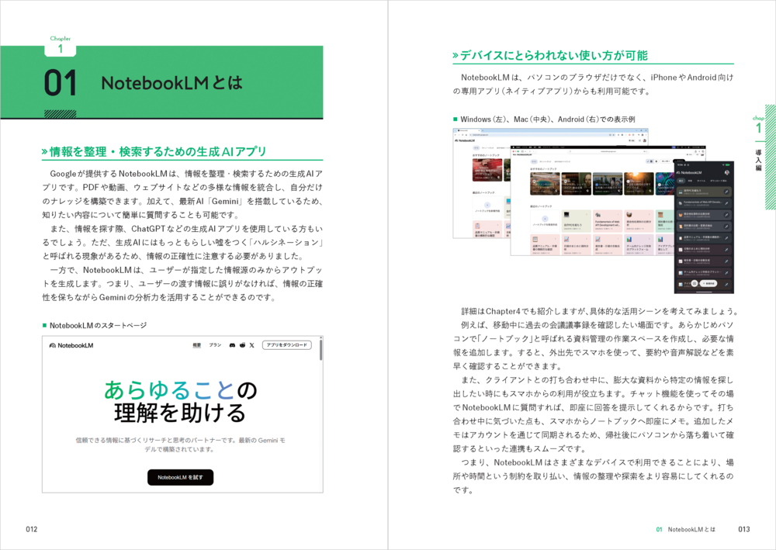Tap the profile avatar in the Android app
The image size is (776, 550).
tap(726, 172)
